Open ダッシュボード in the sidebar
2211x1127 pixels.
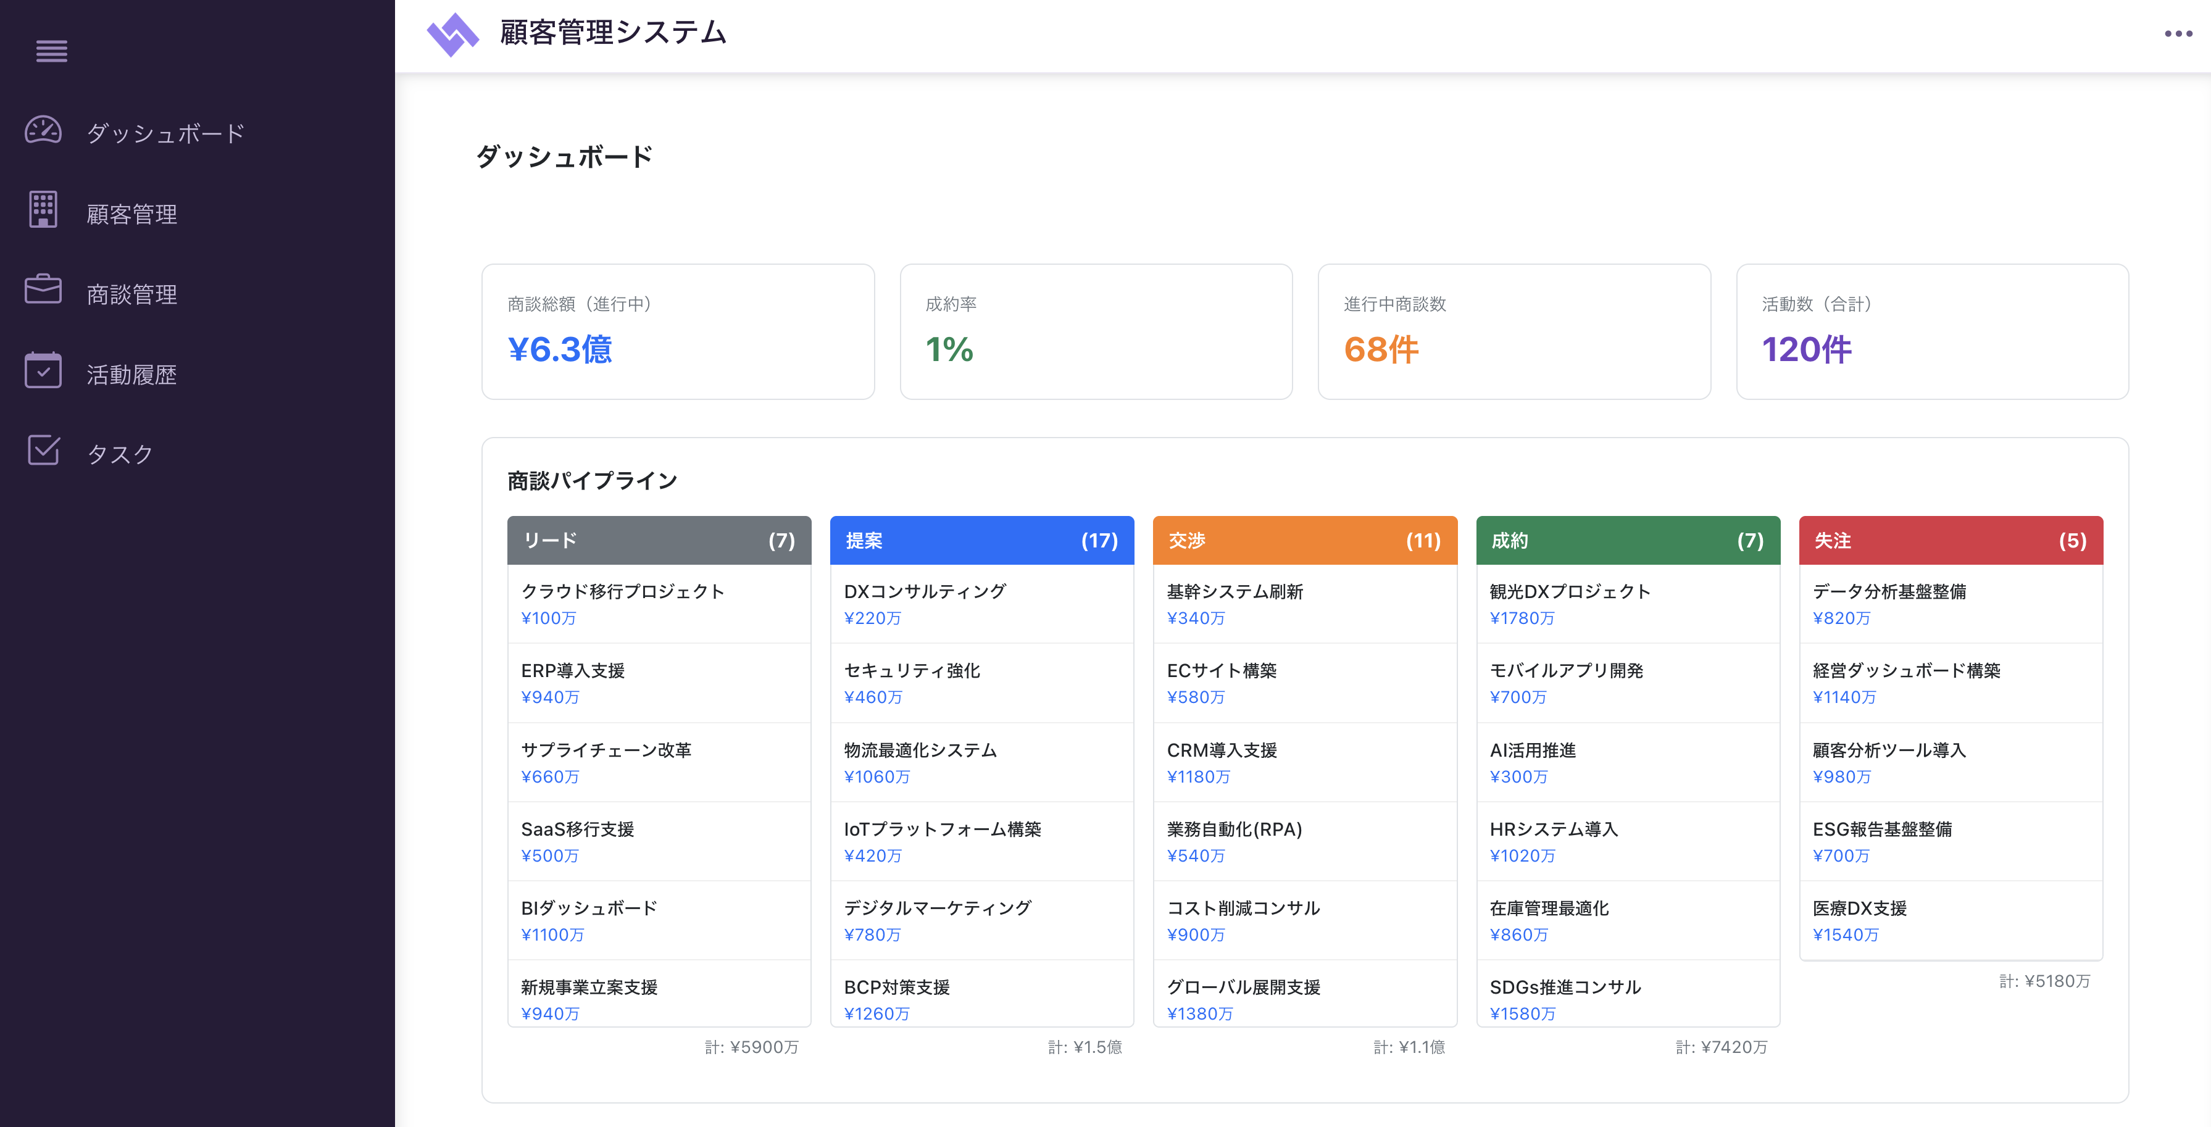(x=165, y=133)
